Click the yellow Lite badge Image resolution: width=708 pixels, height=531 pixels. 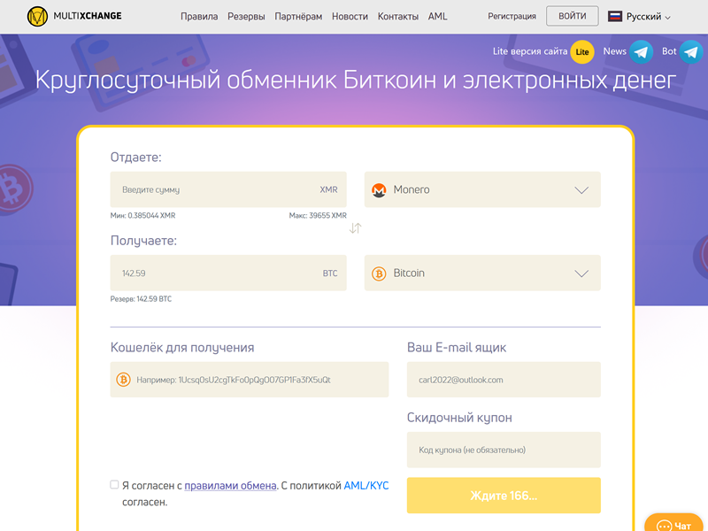(x=582, y=51)
